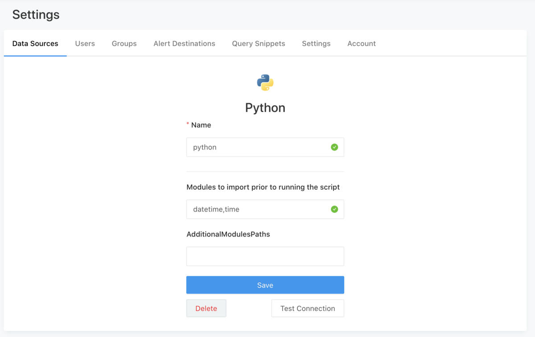Open the Data Sources tab
The width and height of the screenshot is (535, 337).
tap(35, 44)
